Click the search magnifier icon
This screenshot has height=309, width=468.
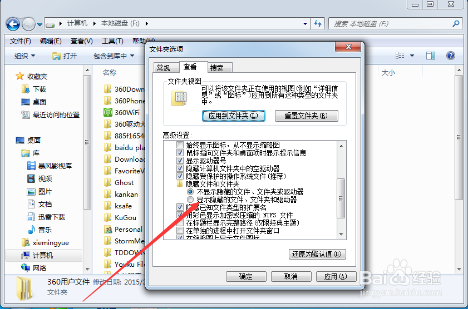[x=456, y=23]
